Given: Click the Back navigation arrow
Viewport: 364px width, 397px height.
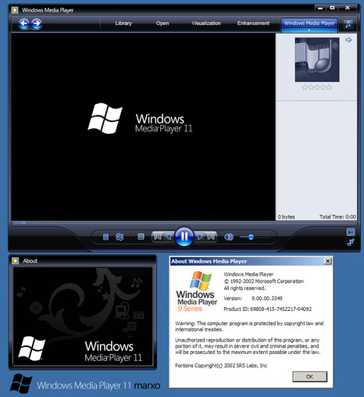Looking at the screenshot, I should point(23,23).
